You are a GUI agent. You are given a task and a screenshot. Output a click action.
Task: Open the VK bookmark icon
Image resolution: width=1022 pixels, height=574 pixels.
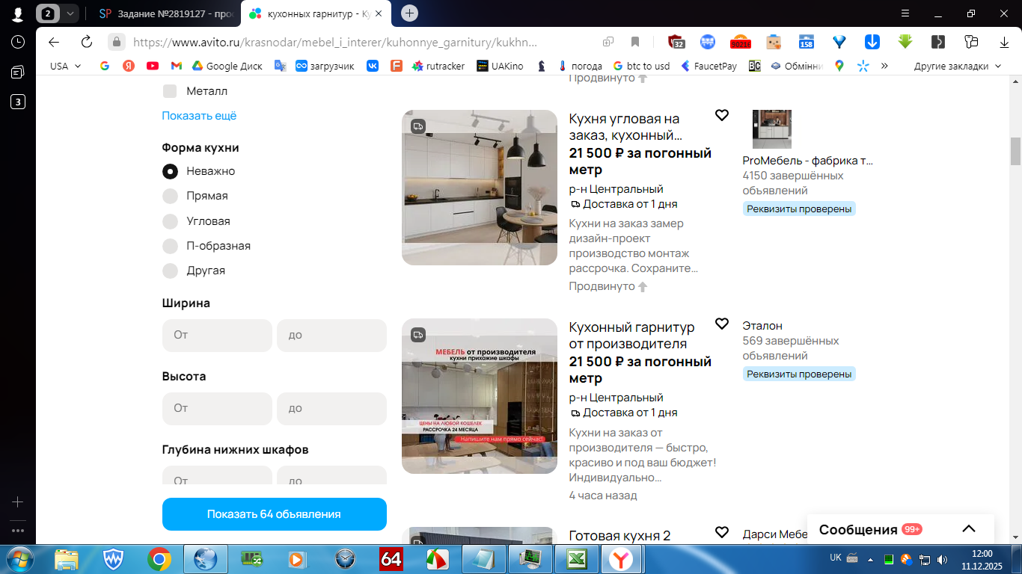coord(373,66)
